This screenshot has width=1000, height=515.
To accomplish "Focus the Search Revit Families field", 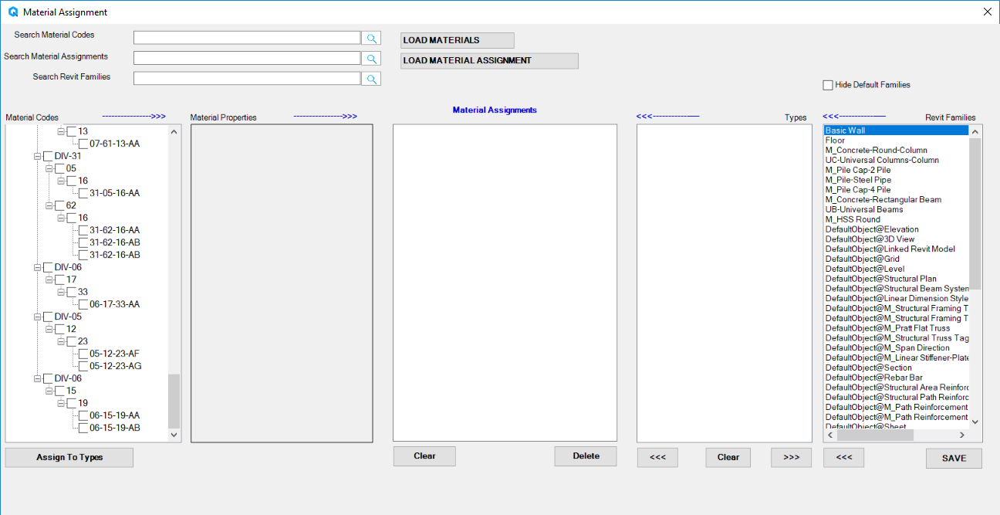I will pyautogui.click(x=247, y=79).
